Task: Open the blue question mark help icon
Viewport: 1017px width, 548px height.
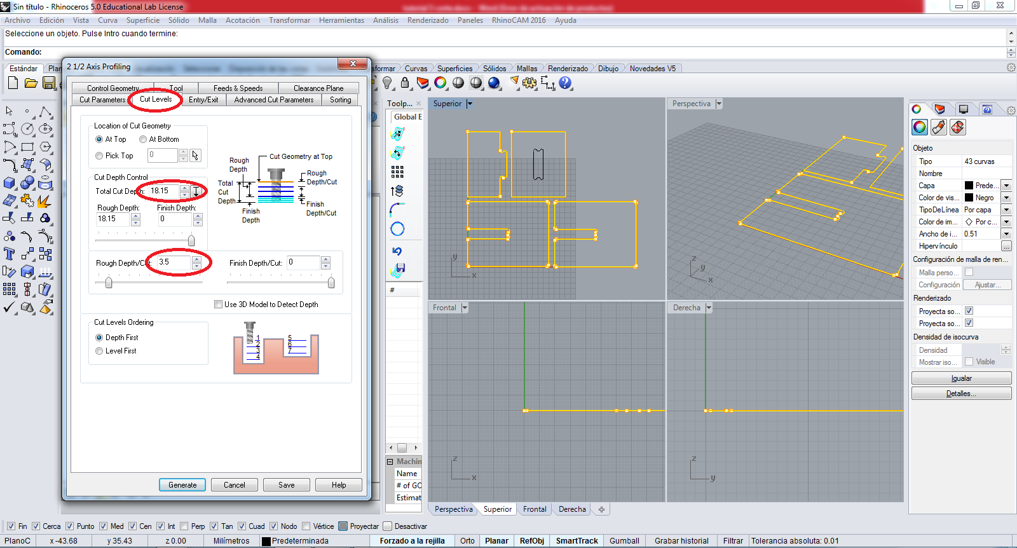Action: [x=565, y=83]
